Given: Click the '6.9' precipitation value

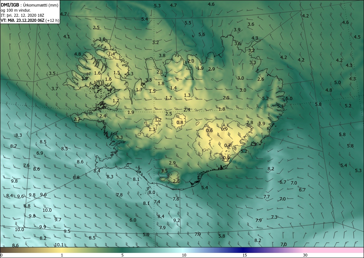Looking at the screenshot, I should (40, 153).
